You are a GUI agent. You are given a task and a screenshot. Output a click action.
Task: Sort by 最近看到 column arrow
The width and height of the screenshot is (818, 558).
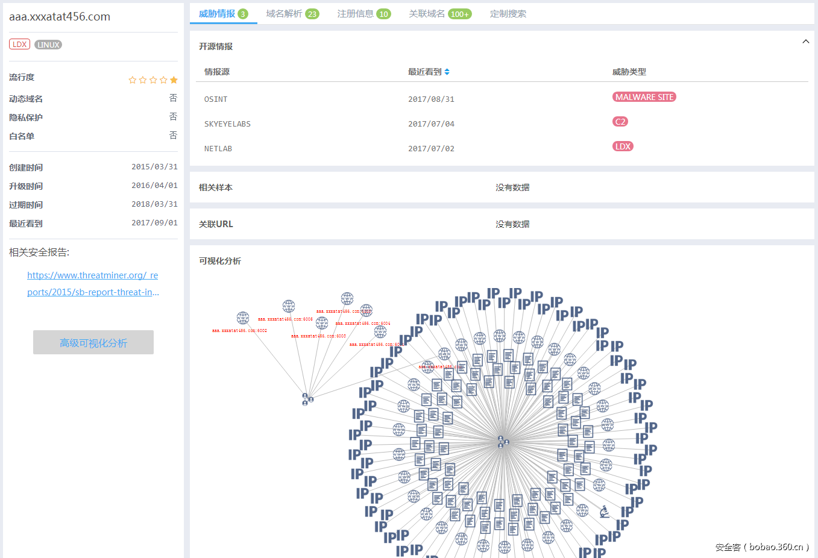point(447,72)
